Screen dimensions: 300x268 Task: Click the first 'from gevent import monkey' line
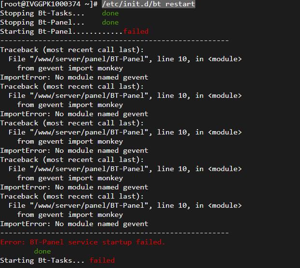coord(70,68)
